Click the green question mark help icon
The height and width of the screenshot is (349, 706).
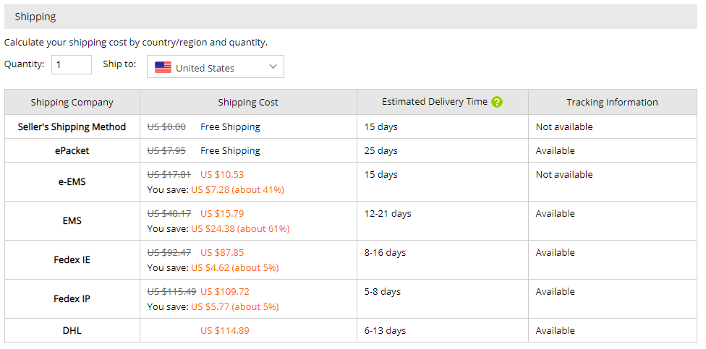point(497,102)
